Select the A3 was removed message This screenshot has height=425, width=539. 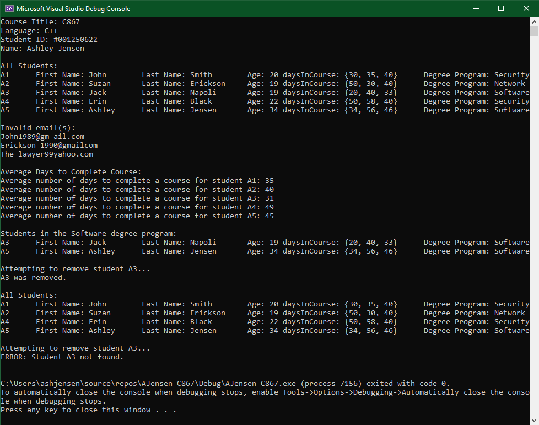click(33, 278)
